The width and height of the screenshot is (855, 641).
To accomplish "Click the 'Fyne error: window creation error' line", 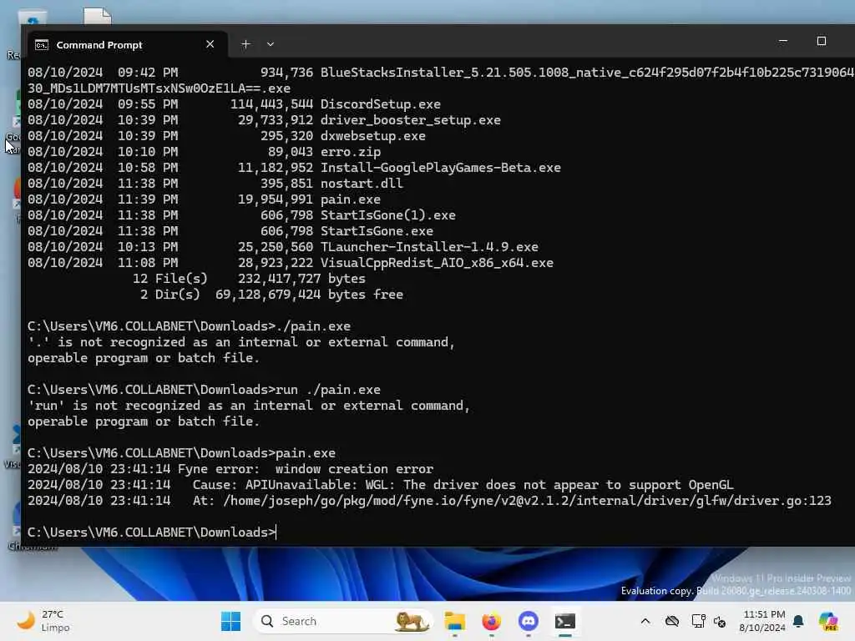I will (x=230, y=469).
